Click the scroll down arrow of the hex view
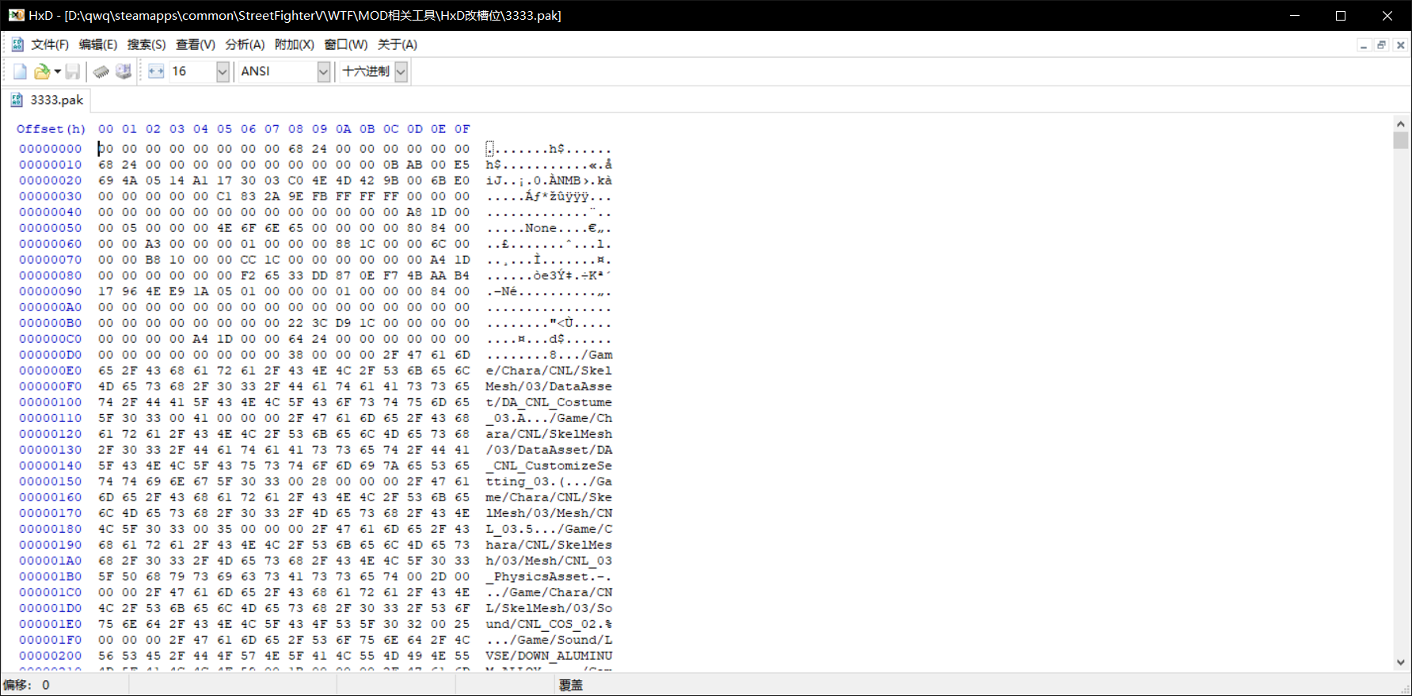Viewport: 1412px width, 696px height. (x=1400, y=662)
